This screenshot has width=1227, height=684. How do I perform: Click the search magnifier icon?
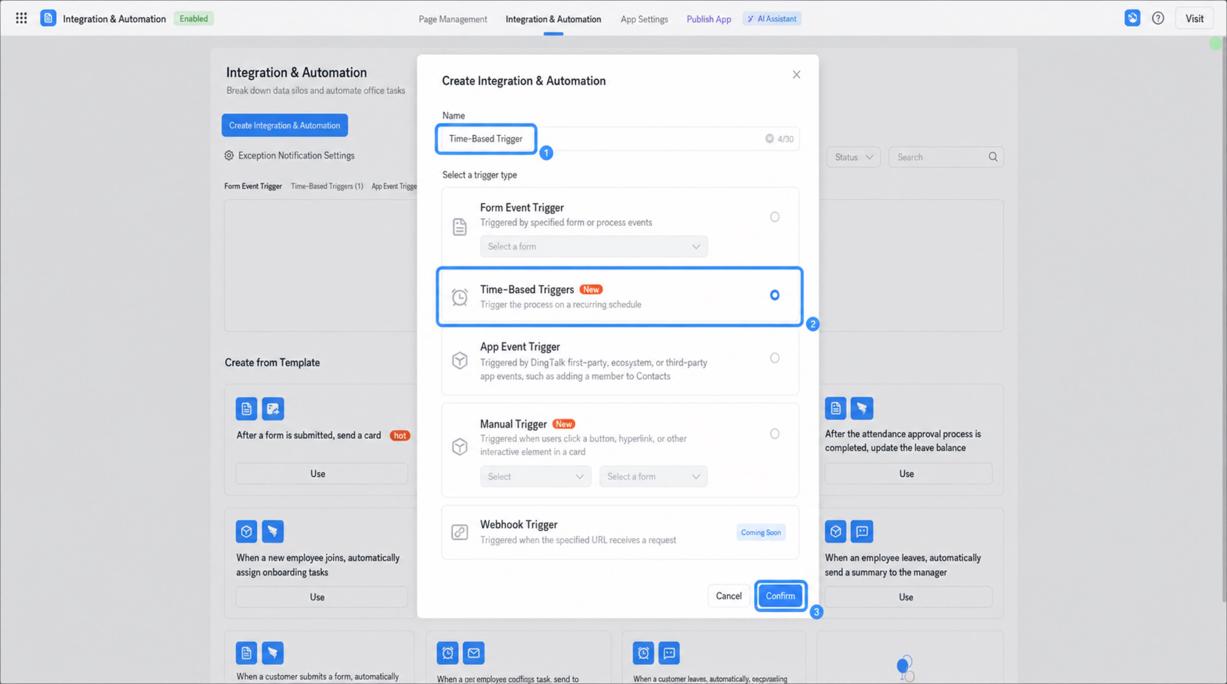(993, 157)
